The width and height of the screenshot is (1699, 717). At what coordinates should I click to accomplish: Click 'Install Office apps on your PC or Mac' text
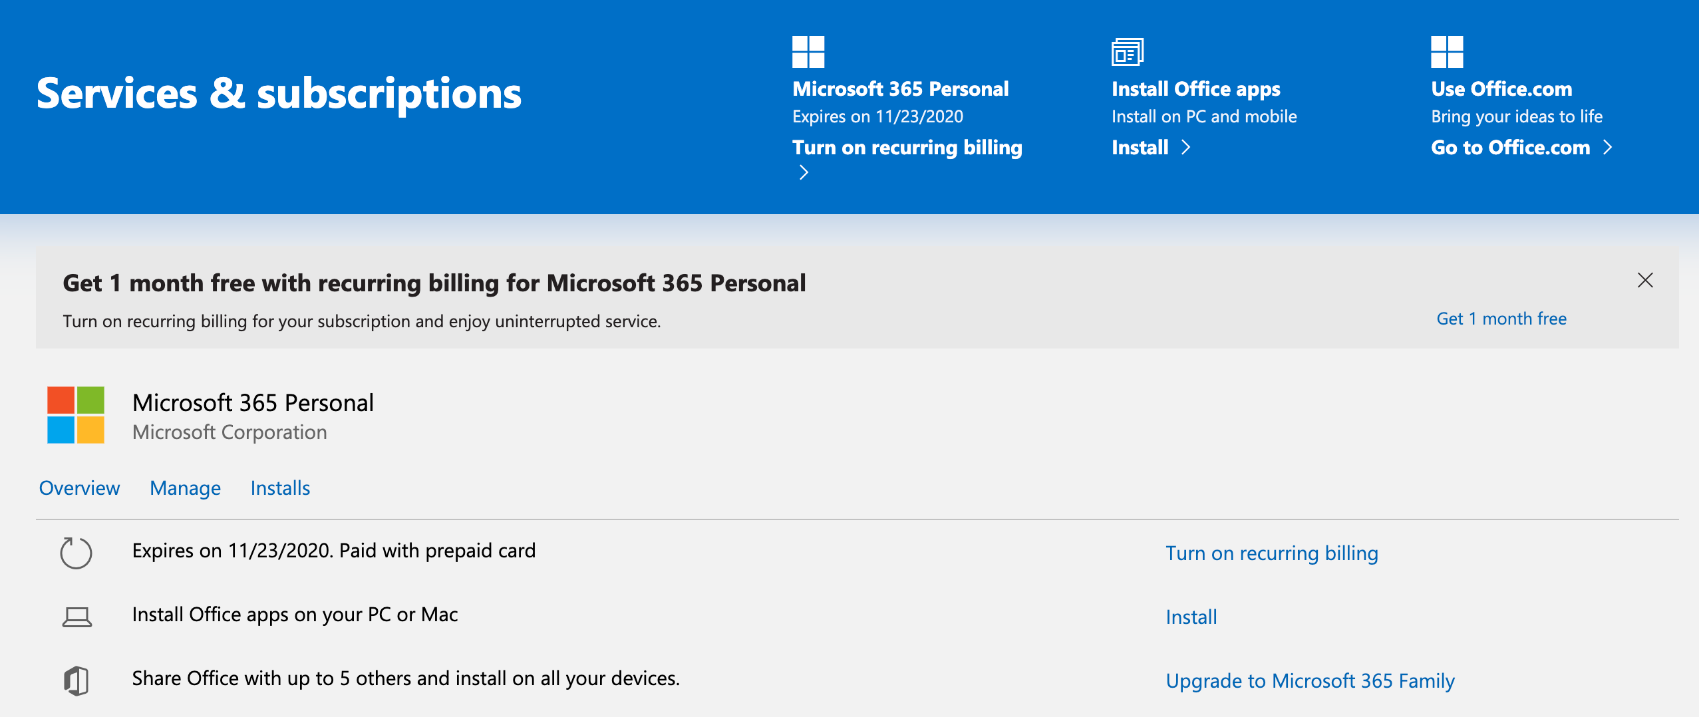click(295, 615)
